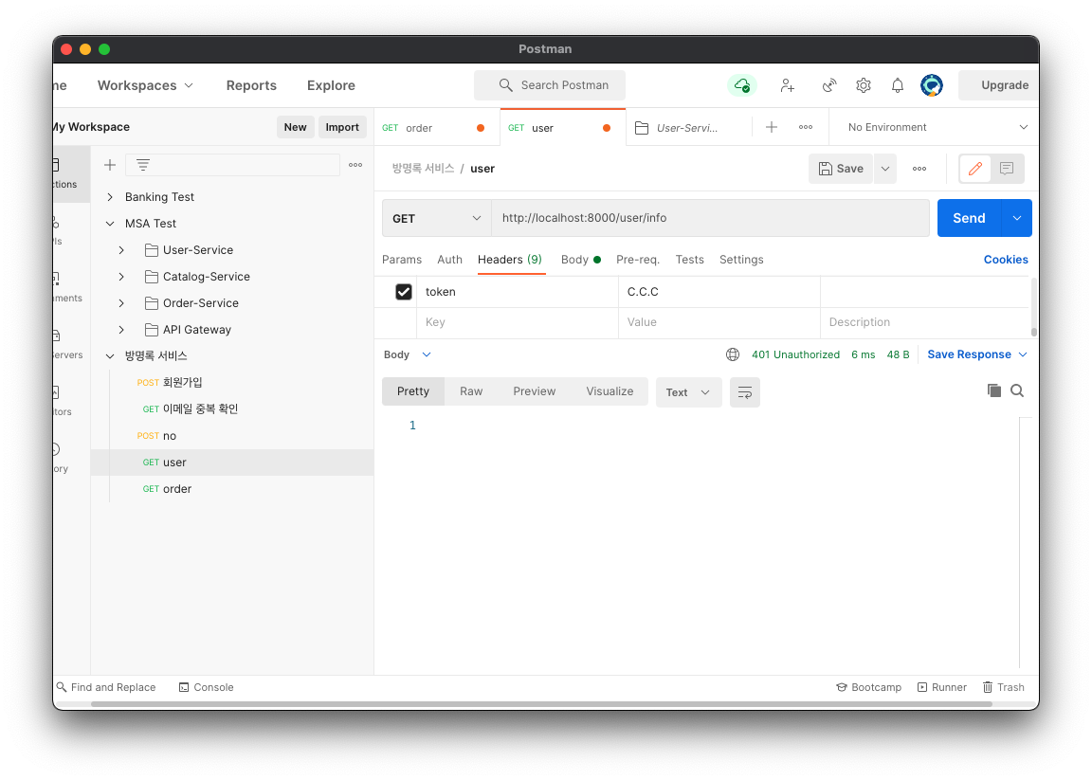
Task: Expand the User-Service folder
Action: coord(121,250)
